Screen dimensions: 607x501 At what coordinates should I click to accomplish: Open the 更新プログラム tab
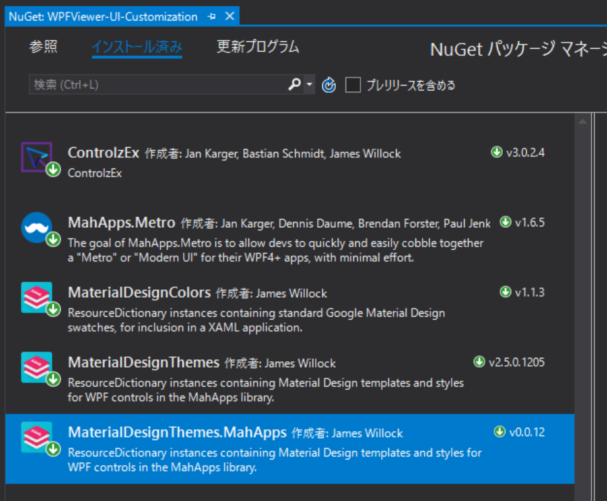coord(258,47)
